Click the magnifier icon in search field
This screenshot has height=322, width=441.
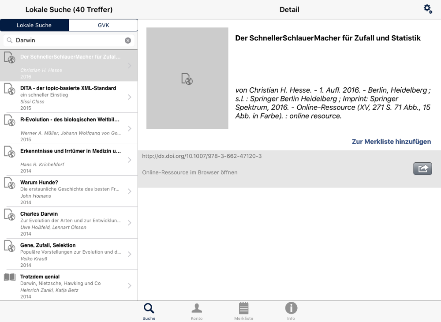[10, 40]
